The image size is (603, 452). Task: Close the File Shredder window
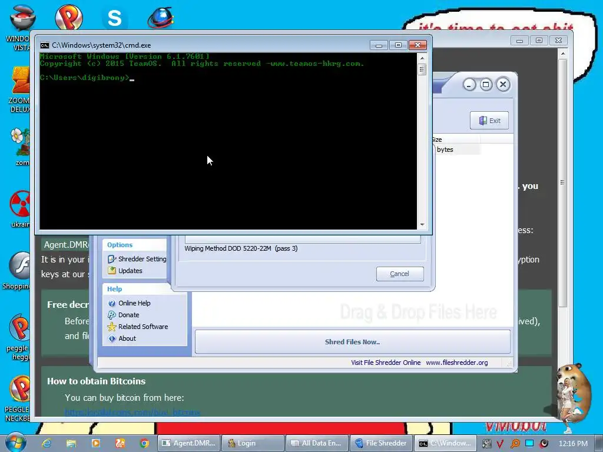(x=503, y=85)
